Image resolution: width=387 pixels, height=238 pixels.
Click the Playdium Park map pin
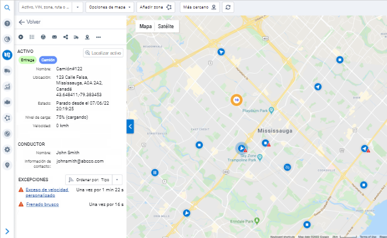(271, 110)
